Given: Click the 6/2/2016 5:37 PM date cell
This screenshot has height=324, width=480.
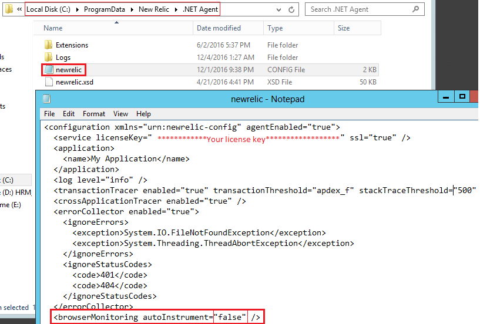Looking at the screenshot, I should (x=223, y=45).
